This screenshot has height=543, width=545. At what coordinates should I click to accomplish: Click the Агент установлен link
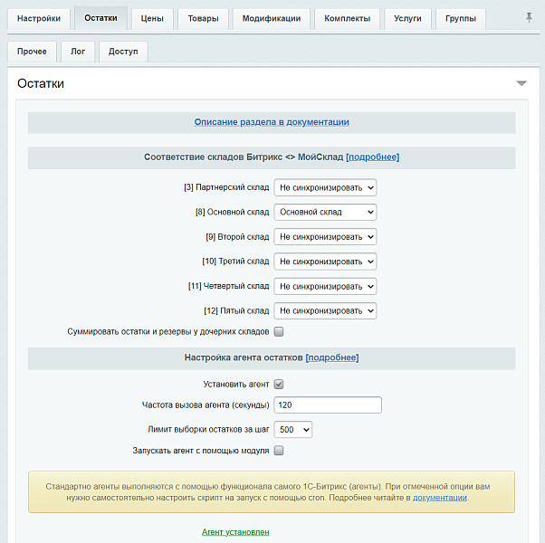[x=235, y=532]
